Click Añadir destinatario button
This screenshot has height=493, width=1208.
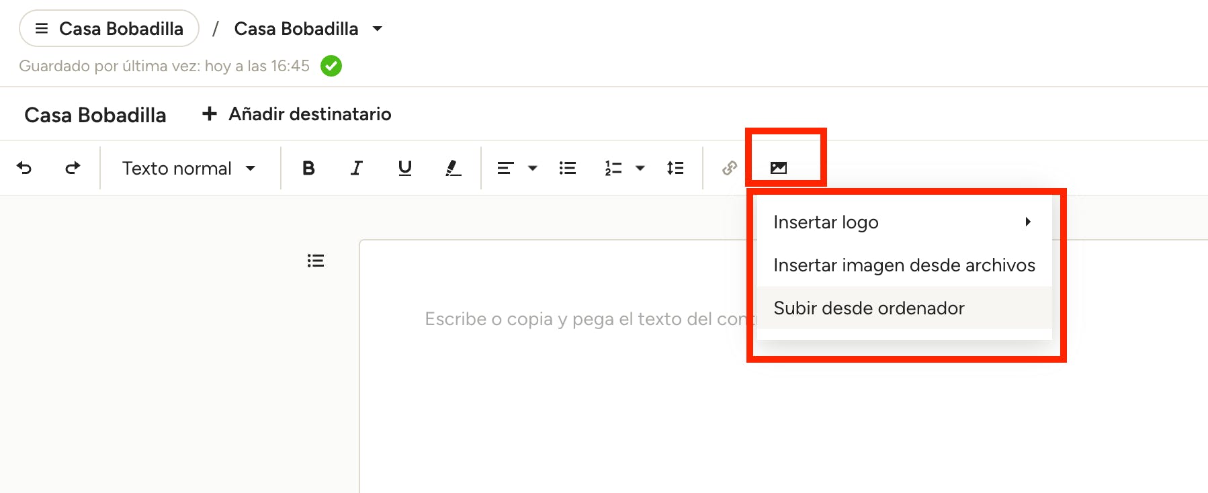297,114
